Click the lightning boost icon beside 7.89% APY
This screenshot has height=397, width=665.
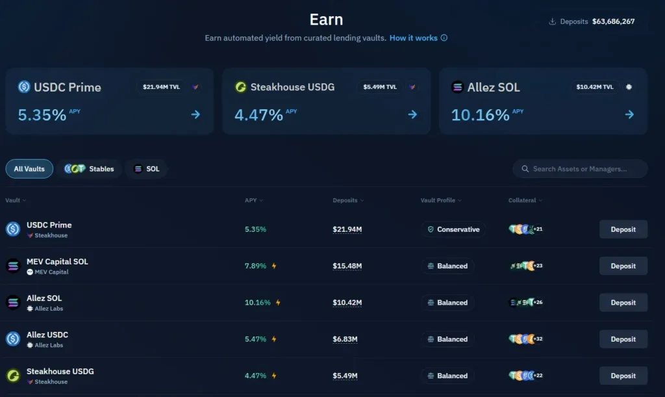pyautogui.click(x=274, y=266)
